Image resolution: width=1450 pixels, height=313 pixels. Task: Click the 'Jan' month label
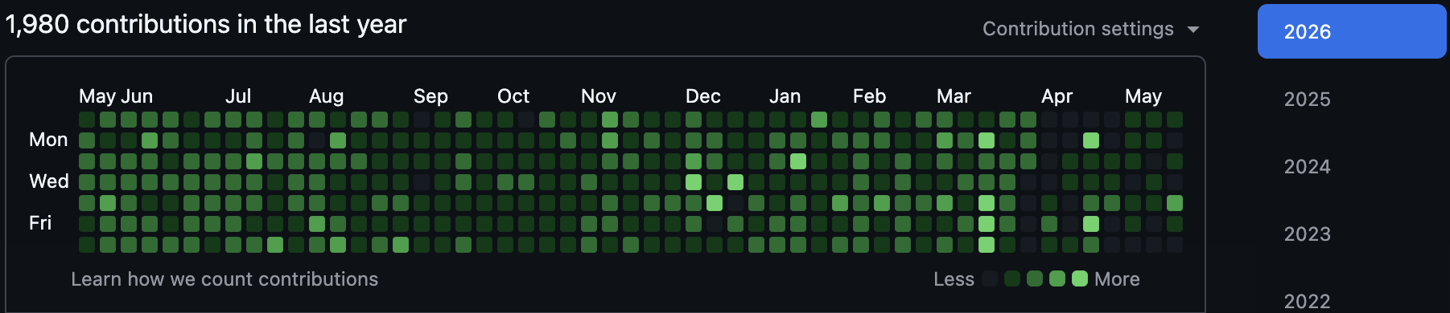[785, 96]
